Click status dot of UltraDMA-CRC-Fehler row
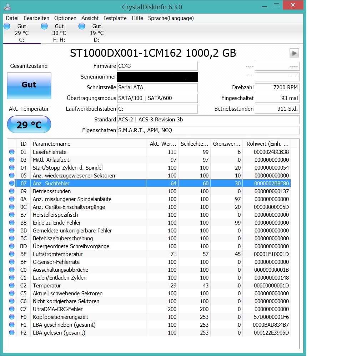 point(12,309)
